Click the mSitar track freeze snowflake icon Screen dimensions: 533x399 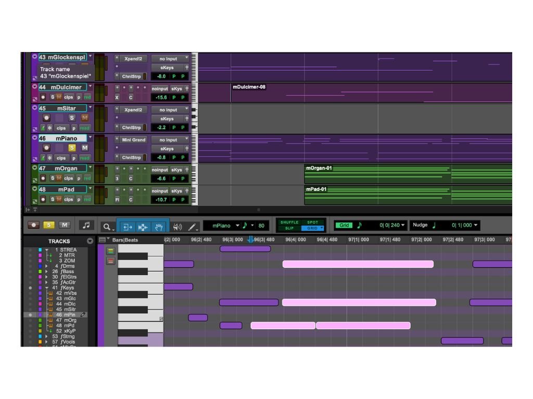[x=49, y=128]
